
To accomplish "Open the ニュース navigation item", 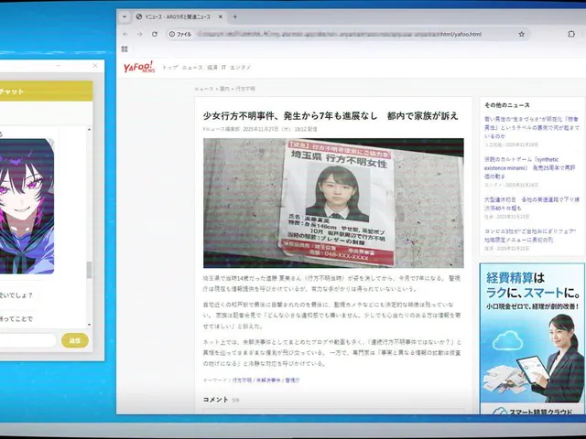I will 192,68.
